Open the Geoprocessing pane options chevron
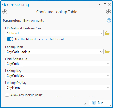113x108 pixels. click(x=100, y=4)
